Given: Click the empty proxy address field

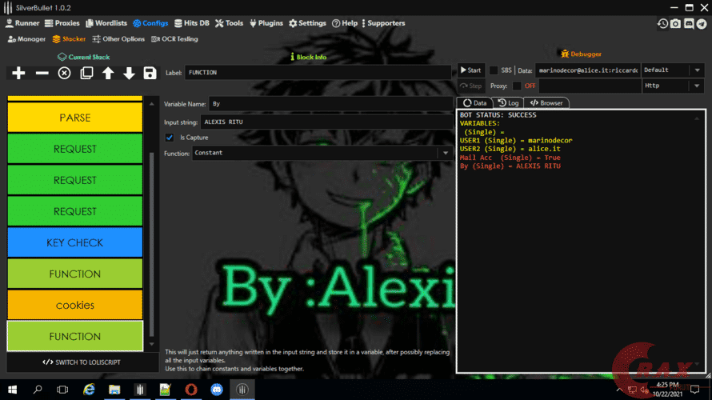Looking at the screenshot, I should (x=590, y=86).
